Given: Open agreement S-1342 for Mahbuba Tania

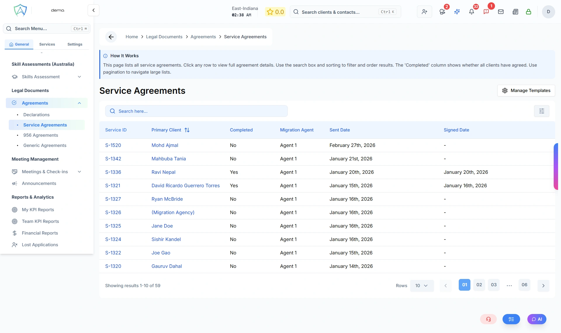Looking at the screenshot, I should pos(113,159).
